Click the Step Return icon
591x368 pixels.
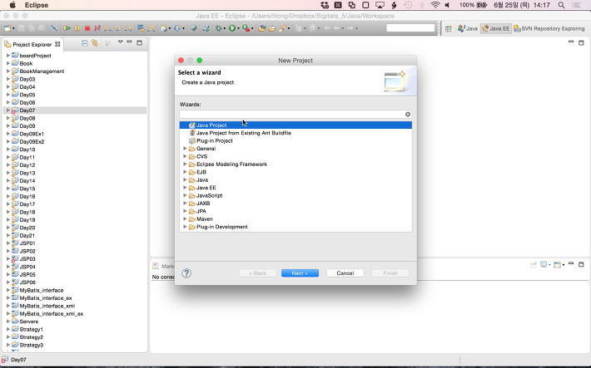point(128,28)
